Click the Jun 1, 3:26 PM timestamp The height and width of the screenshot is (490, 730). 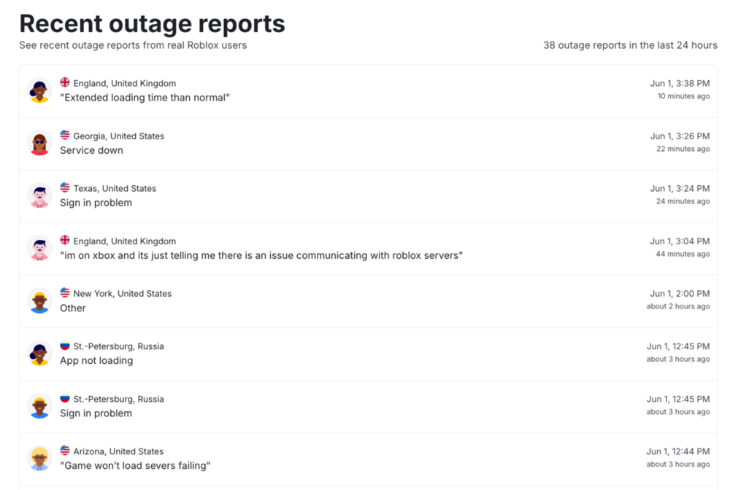[680, 136]
